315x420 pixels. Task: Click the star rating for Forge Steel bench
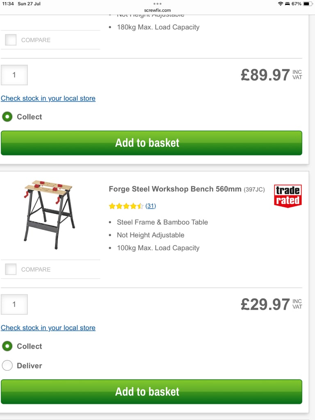pos(126,206)
